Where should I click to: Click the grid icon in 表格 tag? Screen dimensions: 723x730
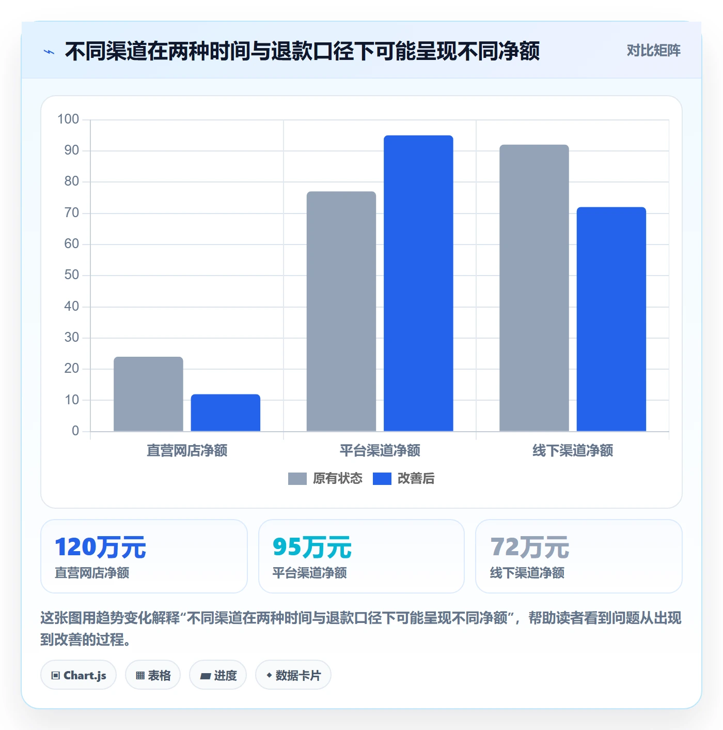tap(140, 676)
